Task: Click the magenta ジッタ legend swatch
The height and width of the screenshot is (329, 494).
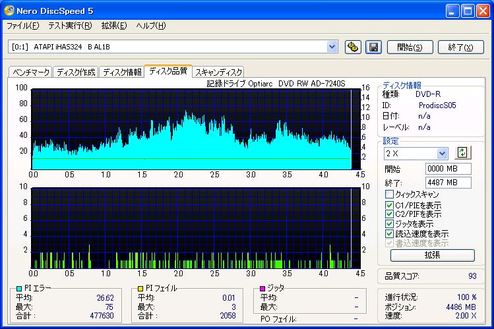Action: (262, 288)
